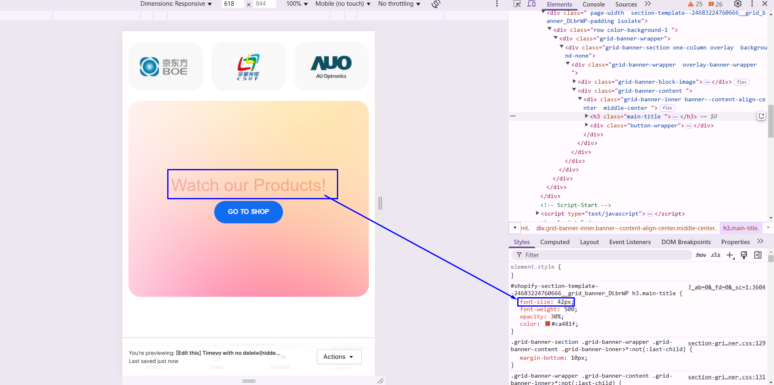
Task: Click the AU Optronics logo card
Action: coord(331,66)
